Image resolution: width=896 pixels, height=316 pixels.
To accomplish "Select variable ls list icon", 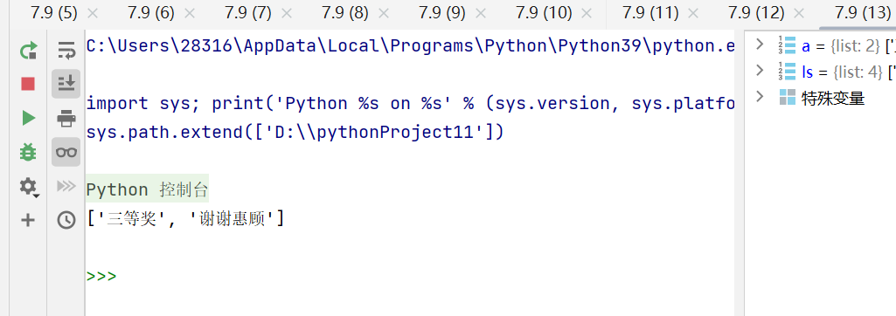I will click(787, 72).
